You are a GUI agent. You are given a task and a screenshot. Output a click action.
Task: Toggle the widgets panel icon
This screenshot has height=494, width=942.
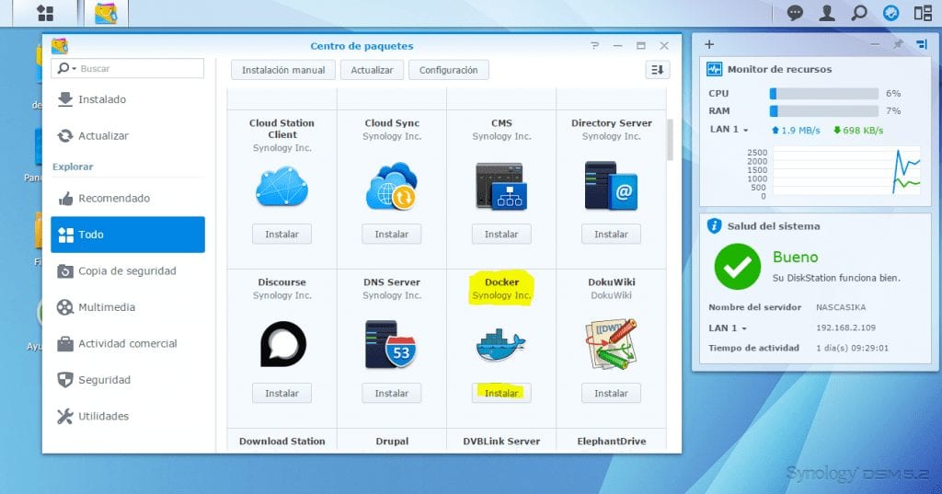(923, 13)
